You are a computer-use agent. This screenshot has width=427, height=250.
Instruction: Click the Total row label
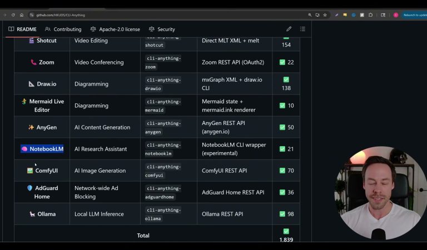pos(143,236)
